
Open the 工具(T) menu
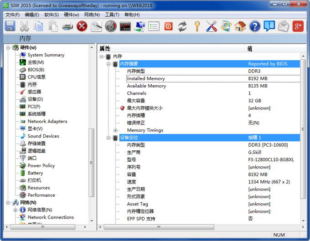[112, 15]
